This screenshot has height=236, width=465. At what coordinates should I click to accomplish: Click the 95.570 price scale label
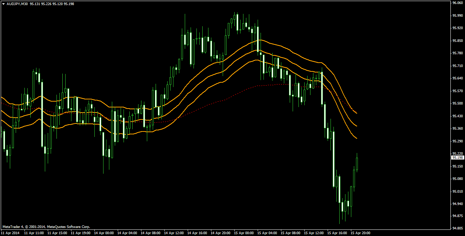click(457, 91)
